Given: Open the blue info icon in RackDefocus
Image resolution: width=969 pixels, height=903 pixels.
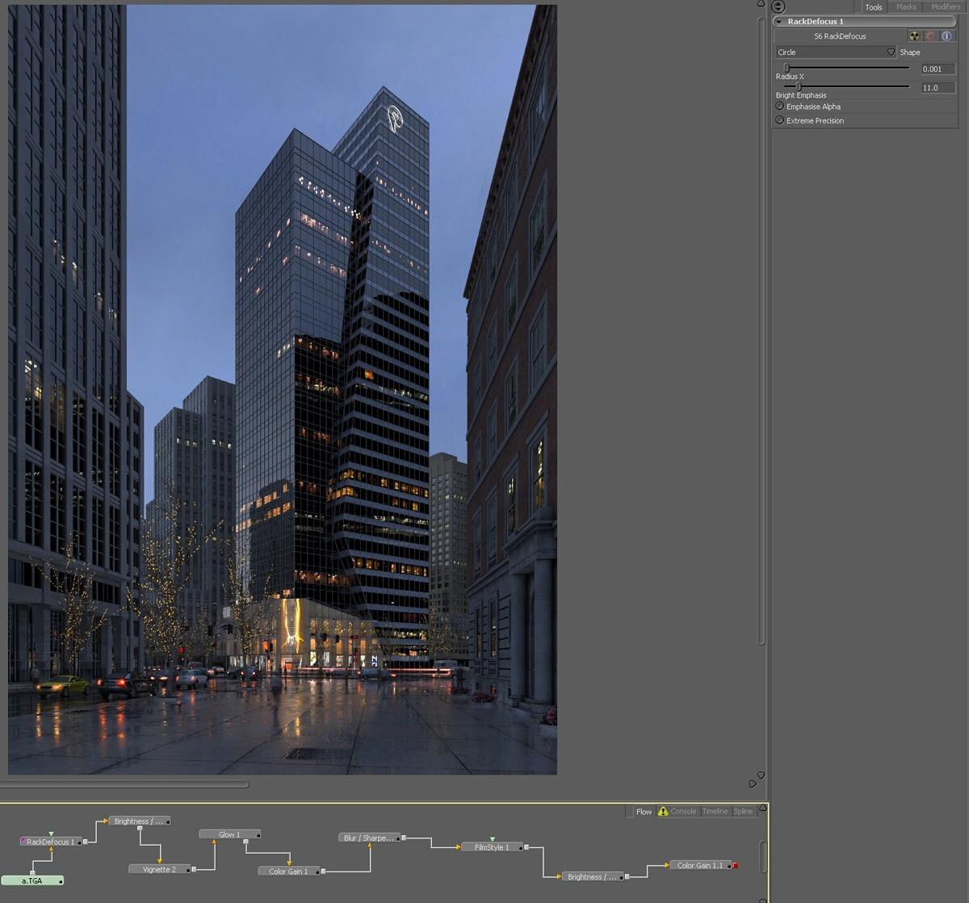Looking at the screenshot, I should (x=946, y=36).
